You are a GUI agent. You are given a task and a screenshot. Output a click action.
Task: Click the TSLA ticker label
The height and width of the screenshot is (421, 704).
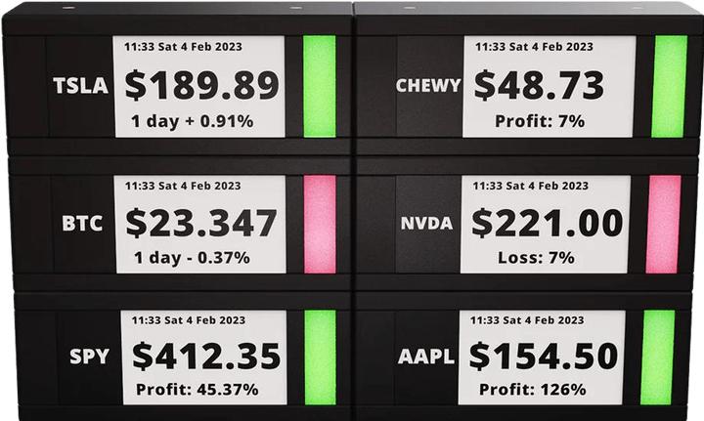80,86
